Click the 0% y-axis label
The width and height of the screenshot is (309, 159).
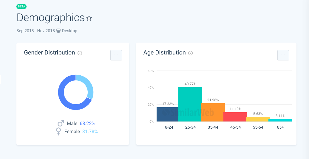pyautogui.click(x=152, y=121)
